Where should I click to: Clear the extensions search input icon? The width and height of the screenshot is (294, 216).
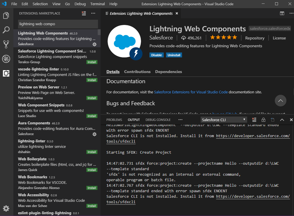pos(84,13)
